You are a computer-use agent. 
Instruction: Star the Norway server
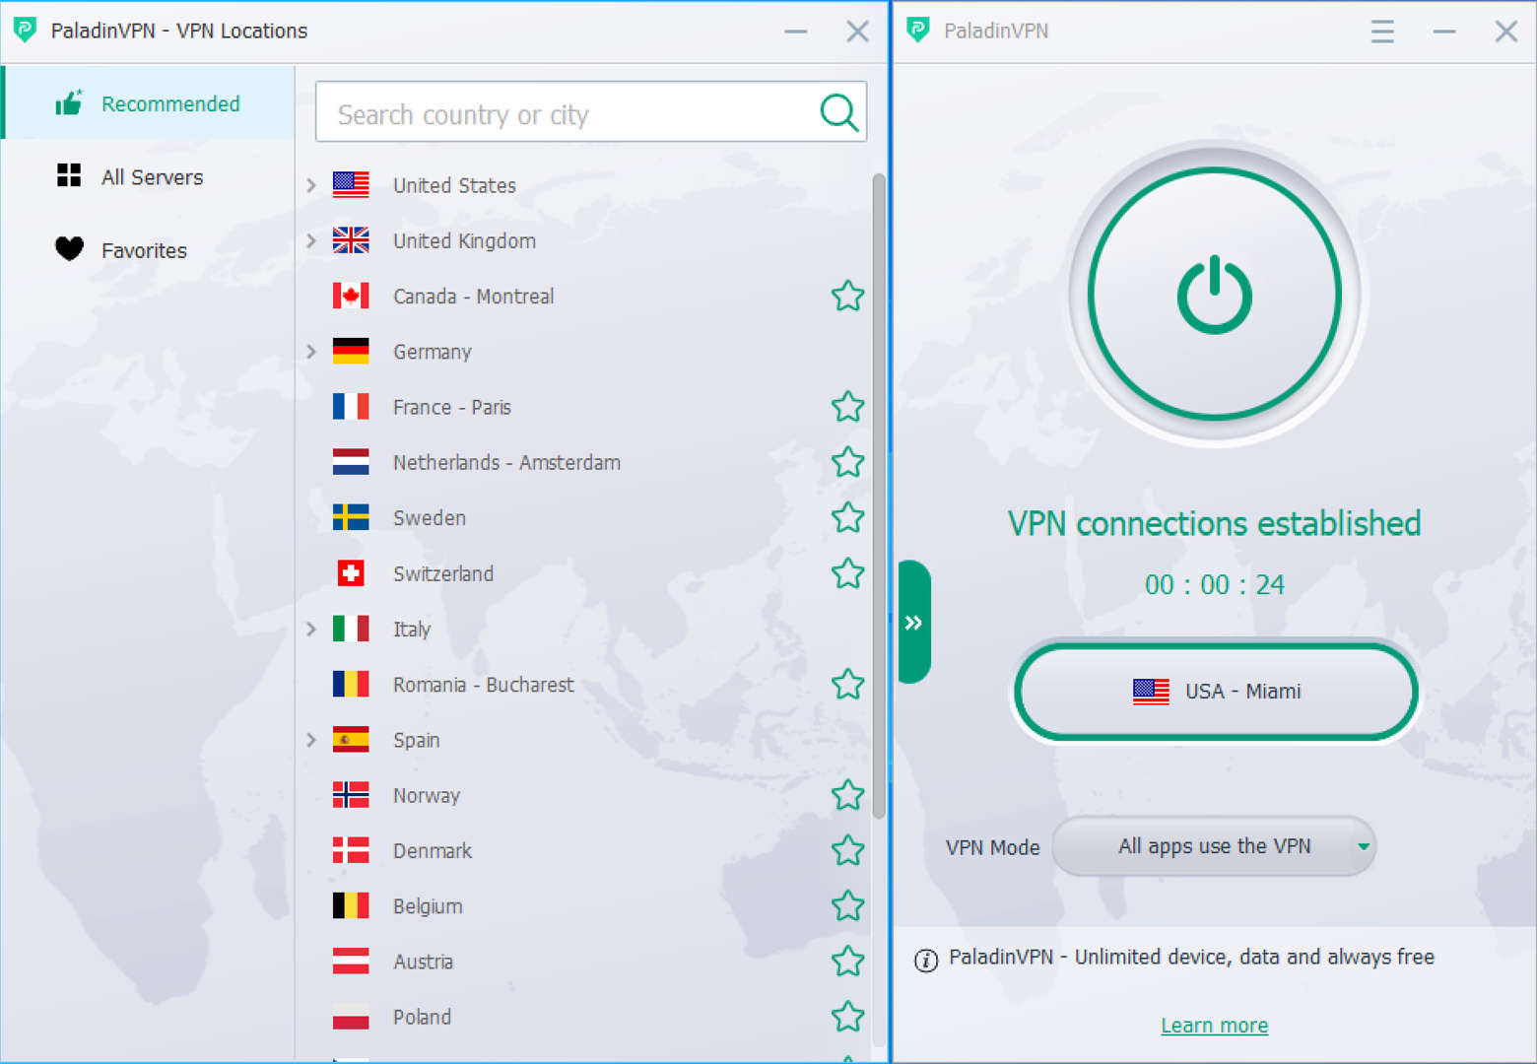coord(847,795)
